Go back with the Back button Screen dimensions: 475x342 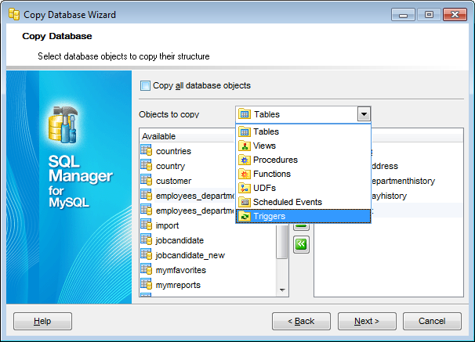(301, 321)
